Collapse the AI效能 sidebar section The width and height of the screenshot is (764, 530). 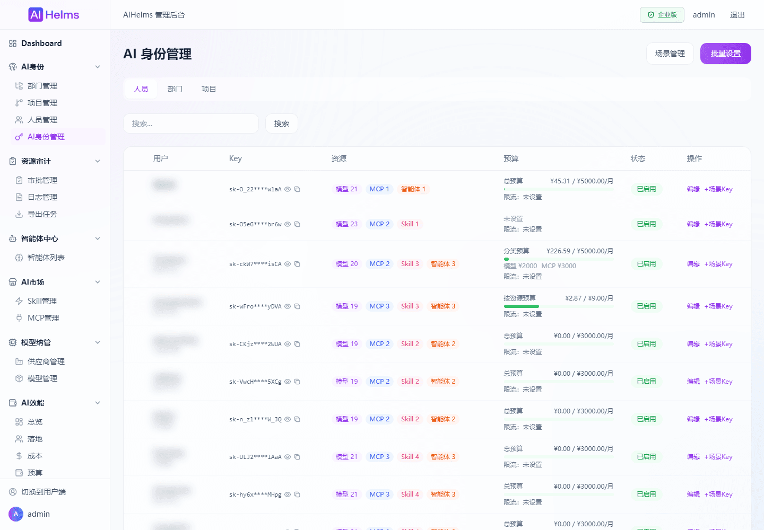98,403
